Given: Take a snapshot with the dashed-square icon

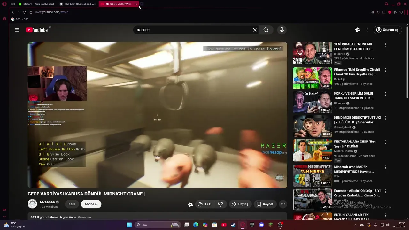Looking at the screenshot, I should (384, 12).
